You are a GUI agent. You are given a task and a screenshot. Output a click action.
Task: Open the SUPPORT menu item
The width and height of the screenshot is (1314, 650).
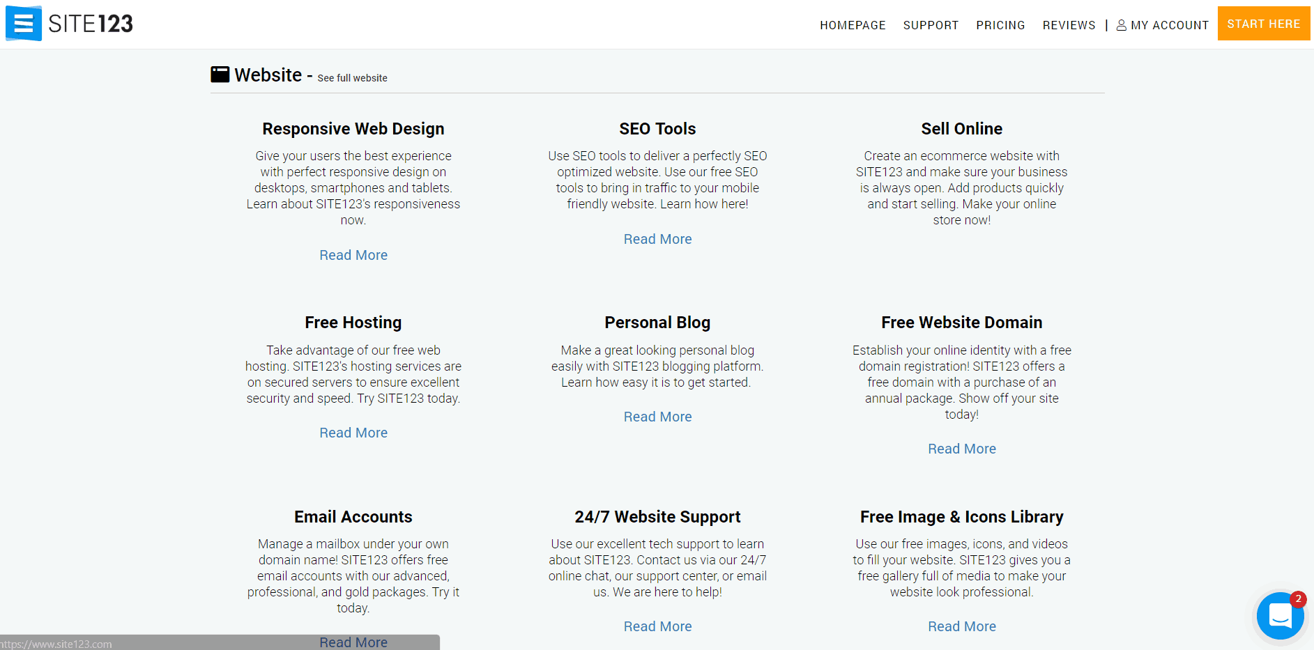931,25
